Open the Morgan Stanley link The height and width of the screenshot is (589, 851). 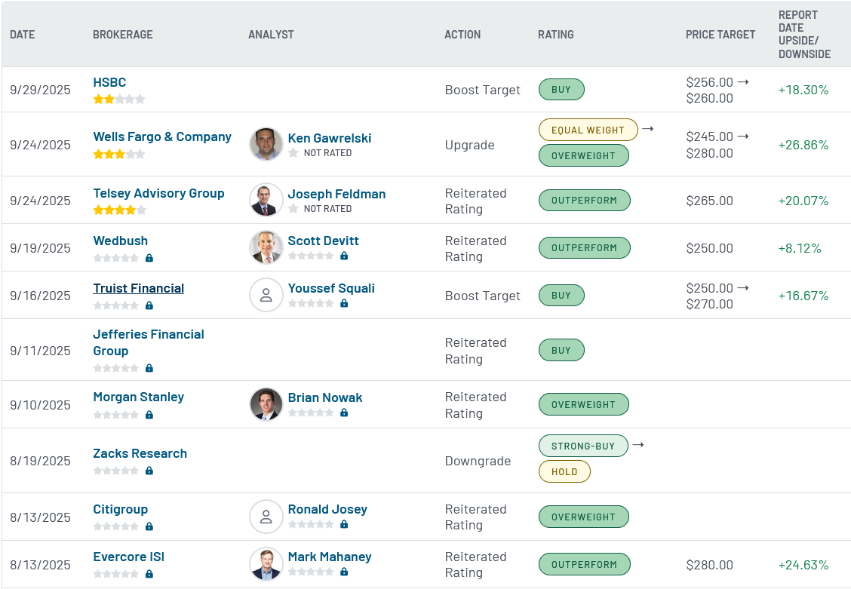tap(138, 397)
